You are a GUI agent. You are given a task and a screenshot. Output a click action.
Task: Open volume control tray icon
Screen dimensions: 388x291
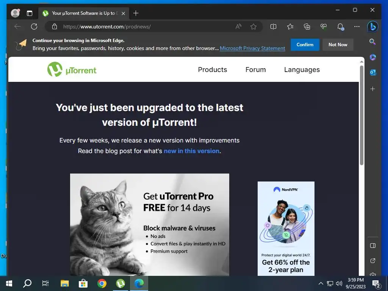(x=339, y=283)
